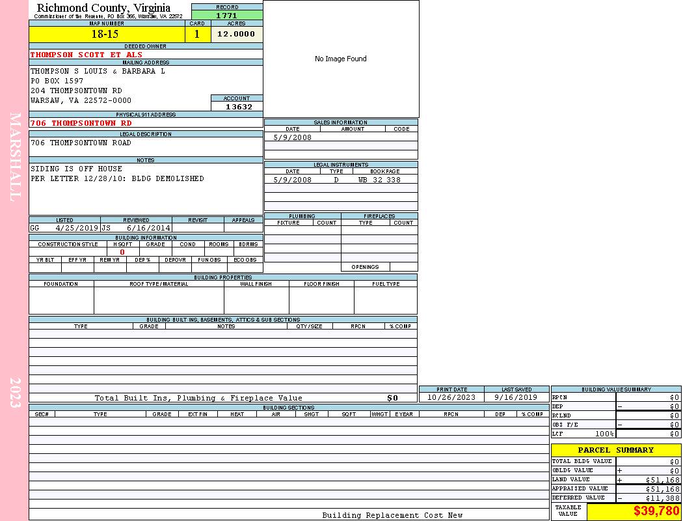Click the pink MARSHALL sidebar label

tap(16, 156)
